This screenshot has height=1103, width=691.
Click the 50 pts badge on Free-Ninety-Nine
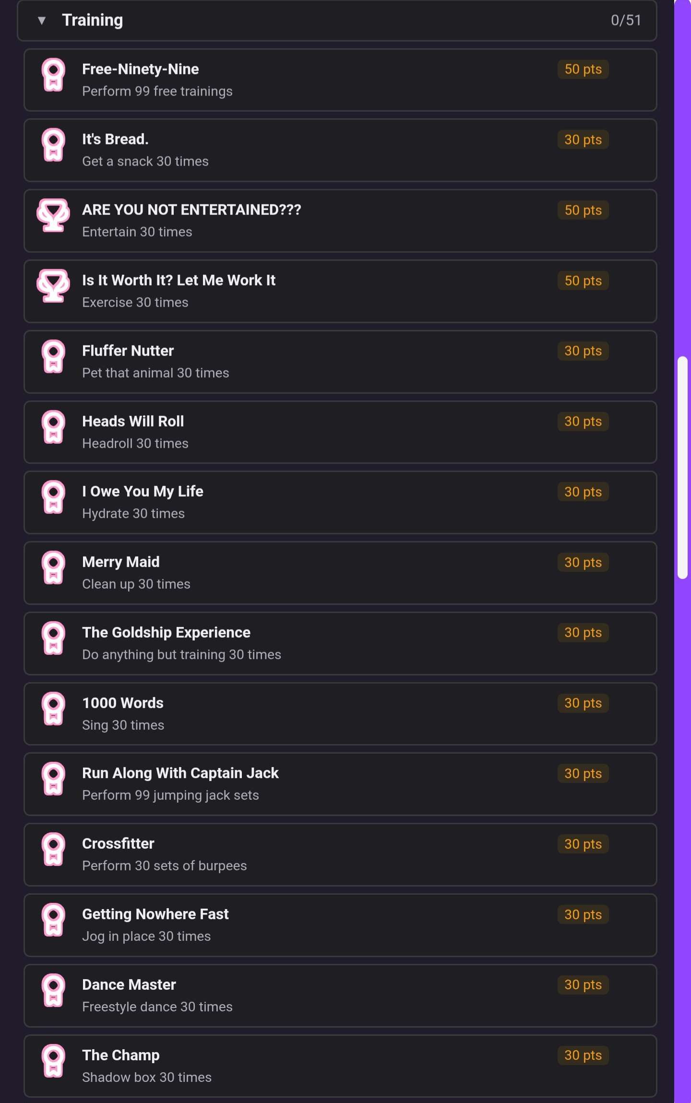pos(583,69)
